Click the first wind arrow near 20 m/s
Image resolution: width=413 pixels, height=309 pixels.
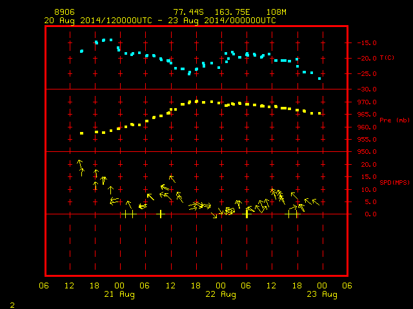[x=79, y=163]
